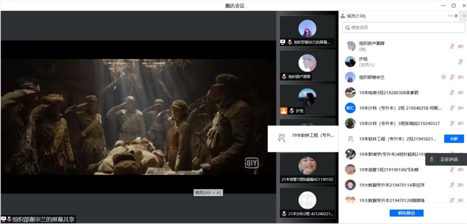Click the muted mic icon for 李欣洋 row
The height and width of the screenshot is (224, 467).
452,185
